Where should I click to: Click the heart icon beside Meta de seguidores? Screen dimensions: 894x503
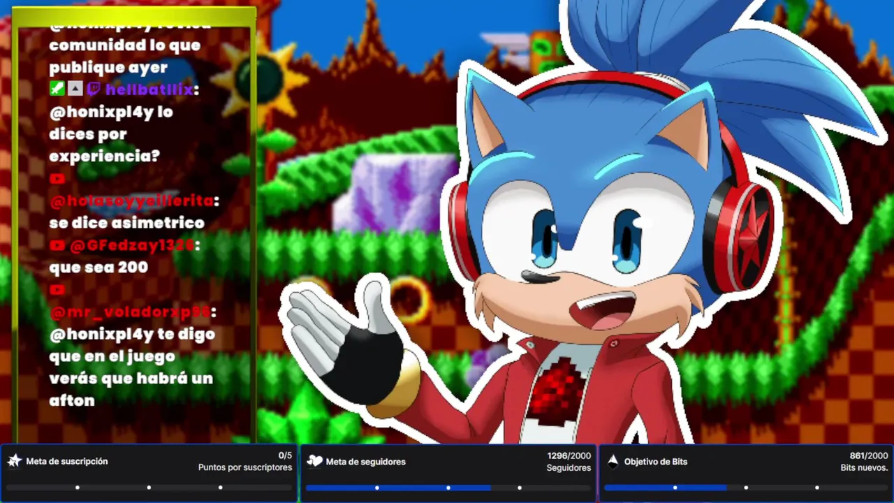click(x=315, y=461)
